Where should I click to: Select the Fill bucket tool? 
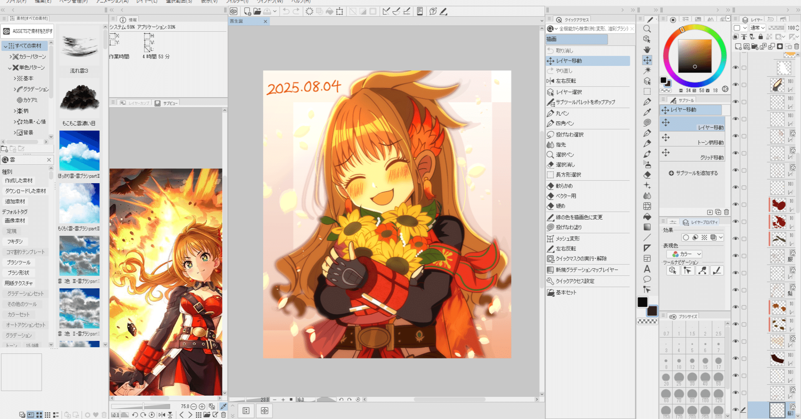pos(647,217)
